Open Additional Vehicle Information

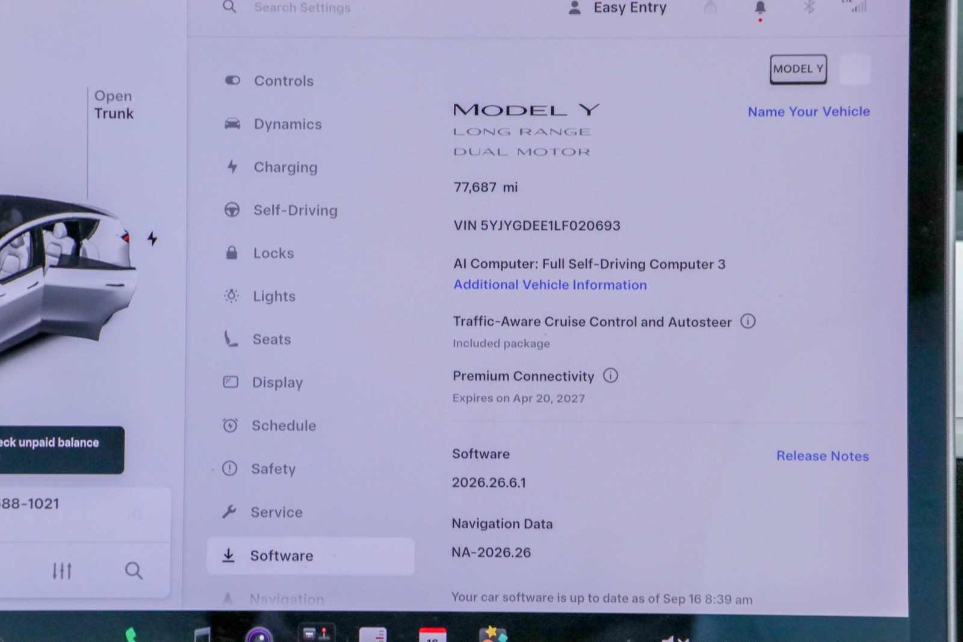(x=550, y=285)
